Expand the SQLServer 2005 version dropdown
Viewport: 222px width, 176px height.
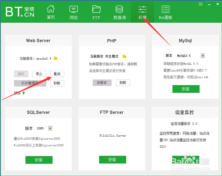(x=50, y=128)
